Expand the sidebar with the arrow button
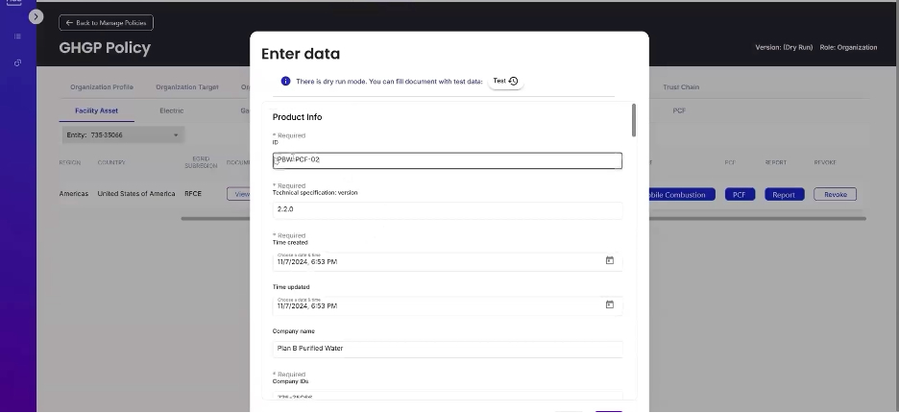The height and width of the screenshot is (413, 899). click(x=36, y=16)
